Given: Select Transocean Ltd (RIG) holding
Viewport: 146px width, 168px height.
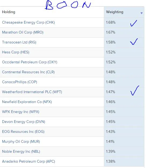Looking at the screenshot, I should 19,42.
